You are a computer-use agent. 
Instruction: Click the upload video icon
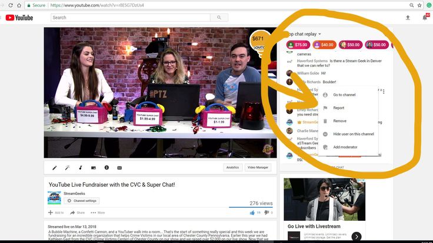click(x=408, y=18)
